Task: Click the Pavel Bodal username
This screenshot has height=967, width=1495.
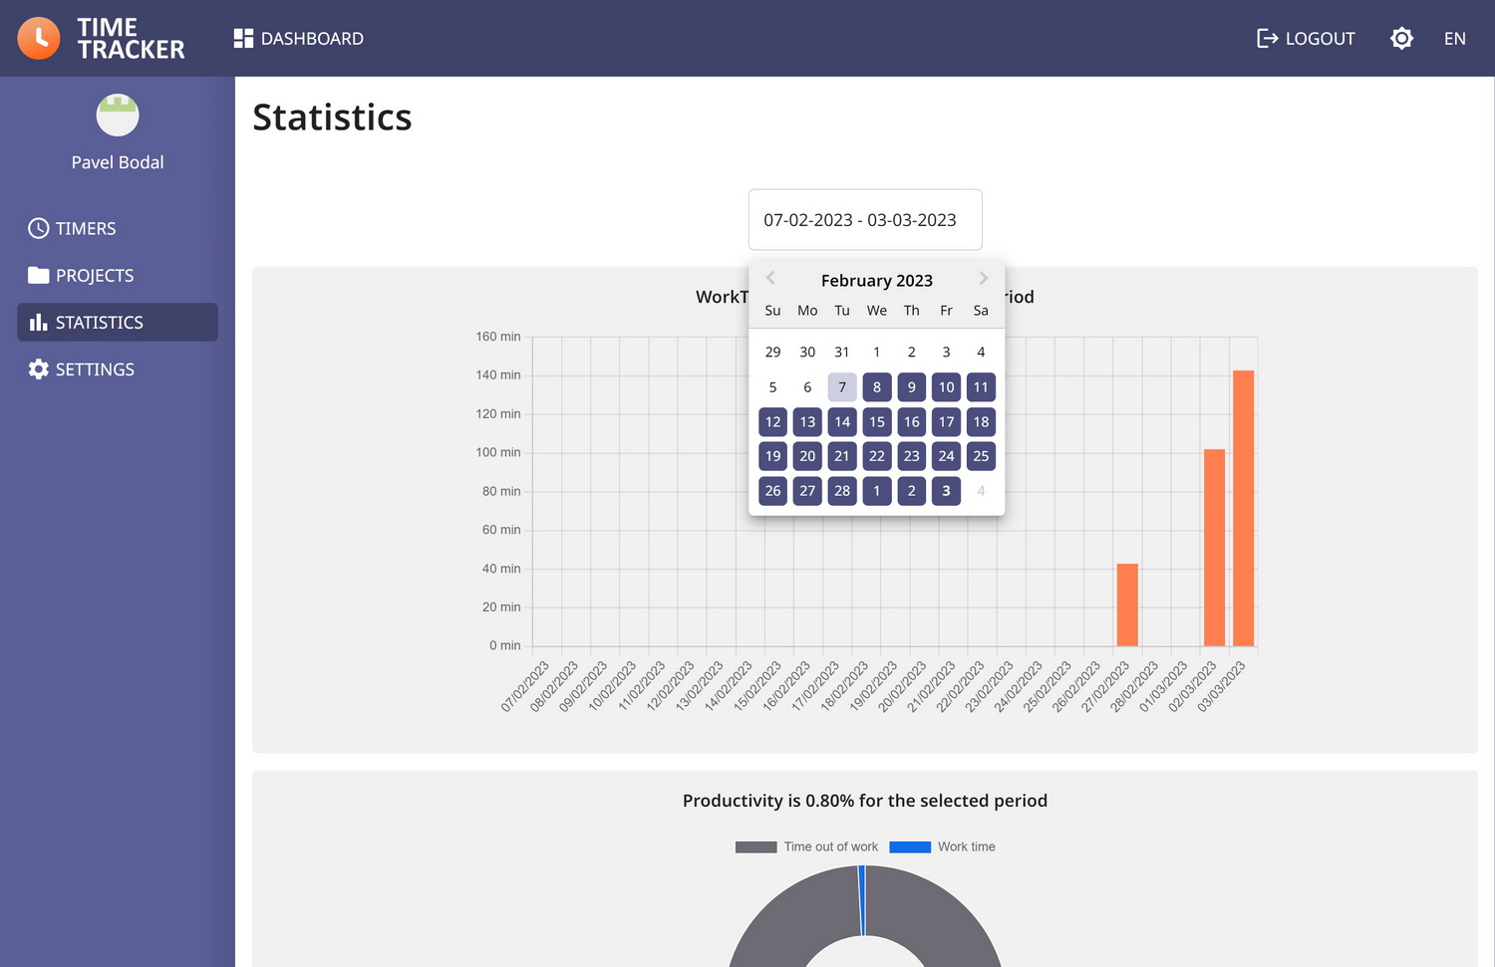Action: [118, 162]
